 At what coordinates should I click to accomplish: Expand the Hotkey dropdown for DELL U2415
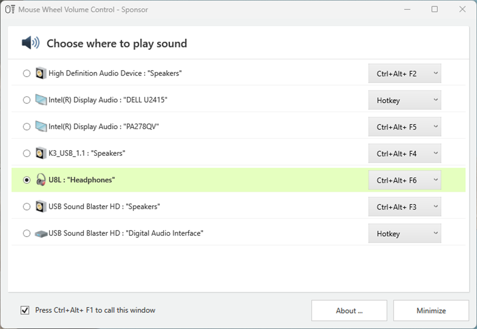click(x=405, y=100)
